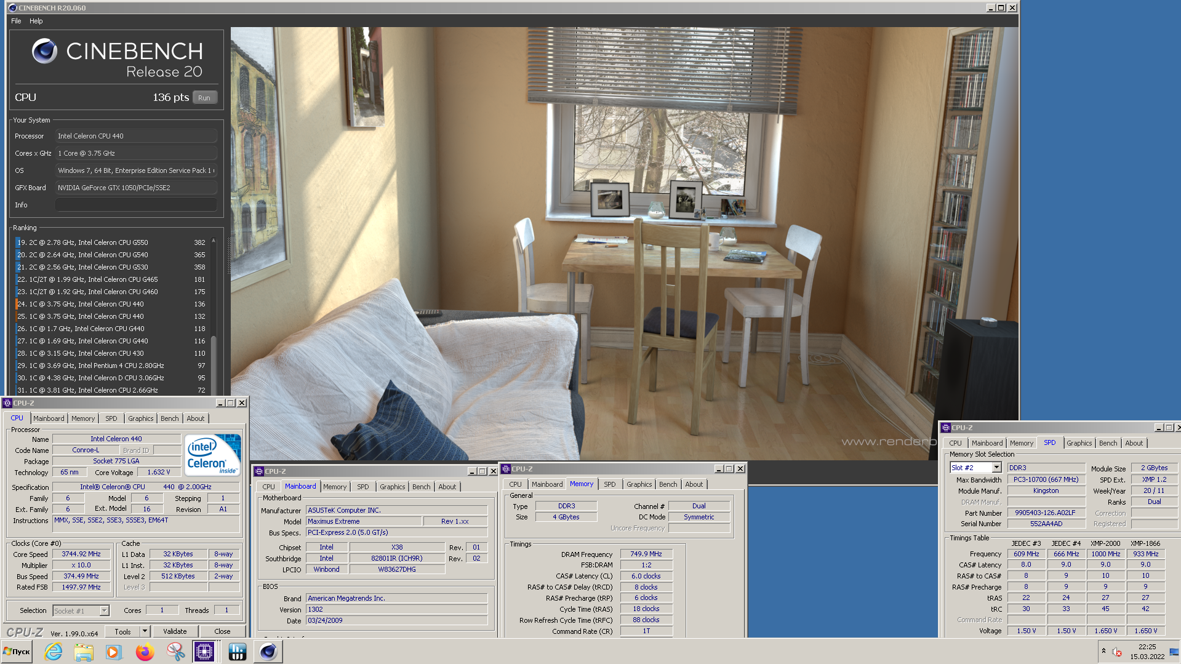Run the CPU benchmark
The width and height of the screenshot is (1181, 664).
click(x=204, y=98)
